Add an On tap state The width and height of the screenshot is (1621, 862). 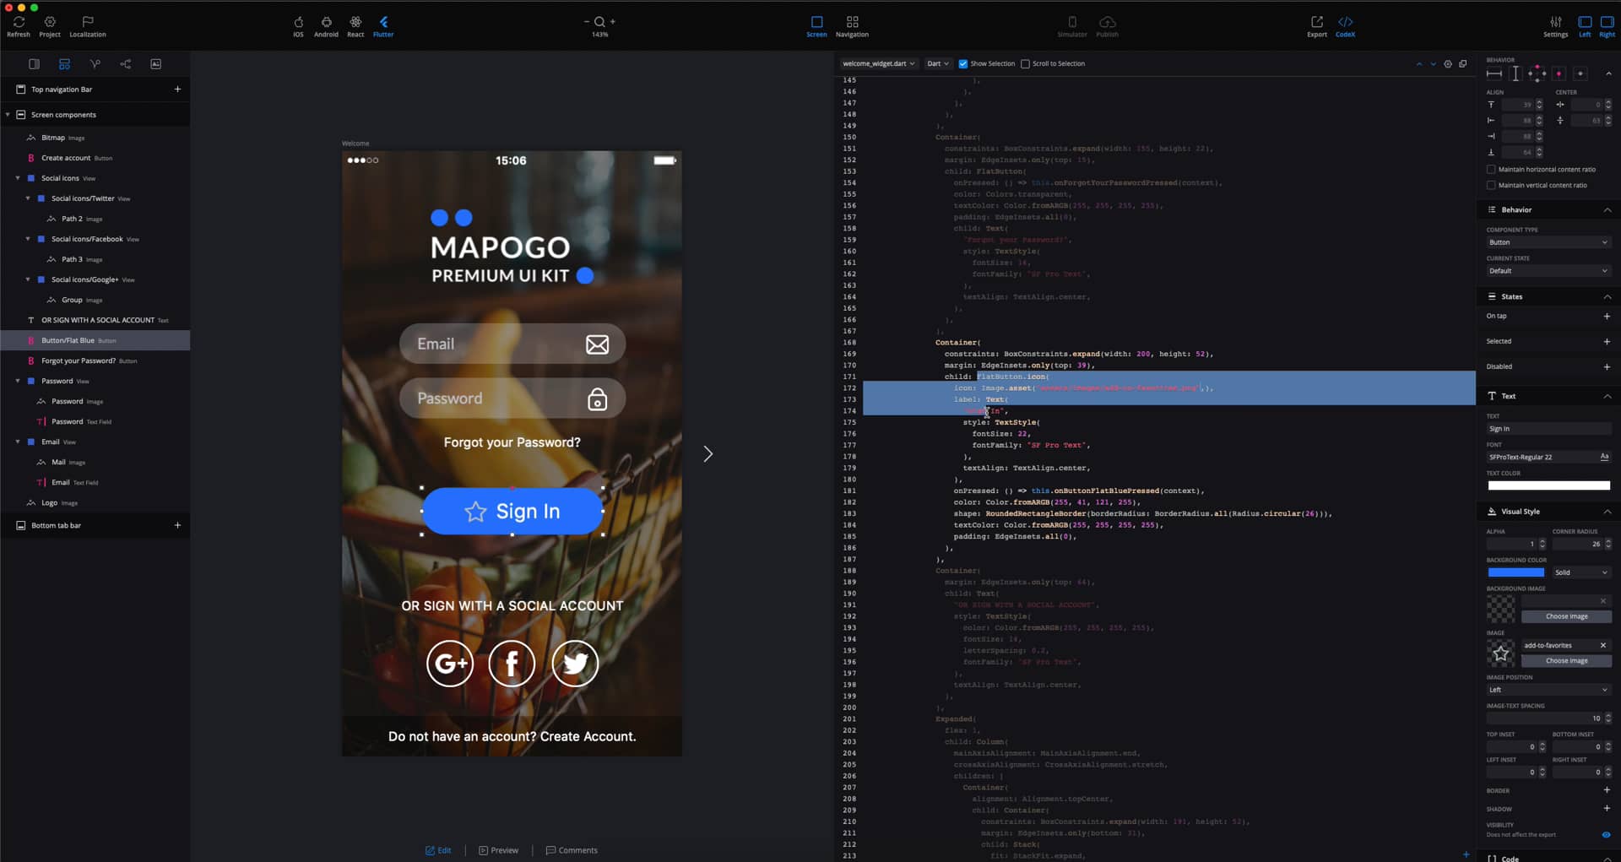[1607, 317]
